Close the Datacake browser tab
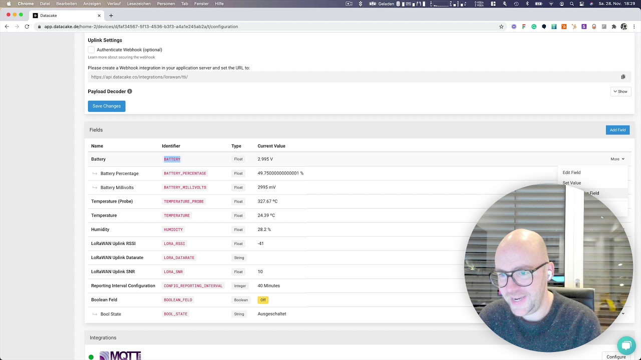 click(100, 15)
